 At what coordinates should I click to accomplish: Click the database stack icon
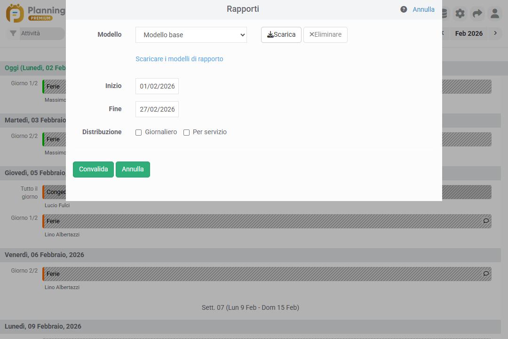[x=445, y=14]
